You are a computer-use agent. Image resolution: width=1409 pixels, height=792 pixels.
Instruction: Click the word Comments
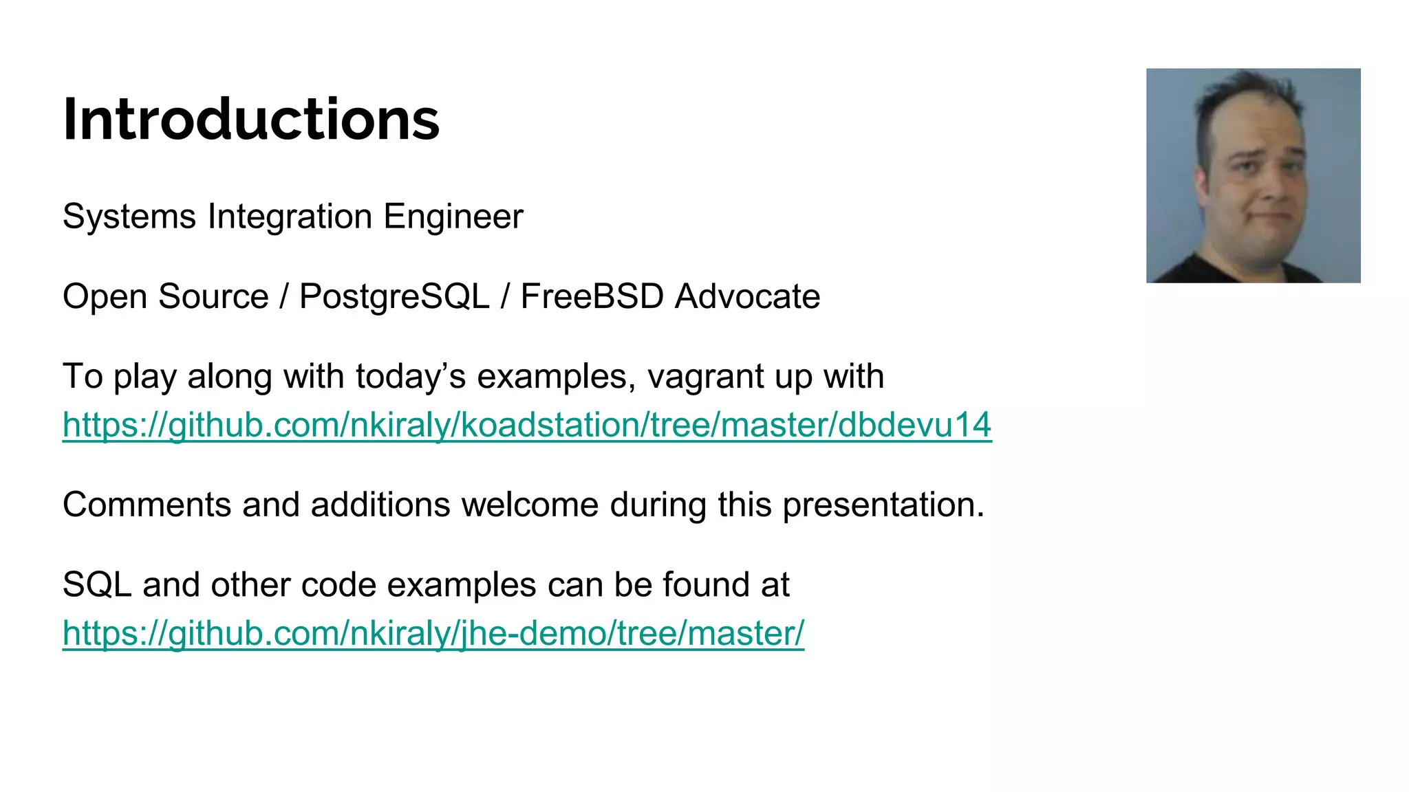(147, 505)
